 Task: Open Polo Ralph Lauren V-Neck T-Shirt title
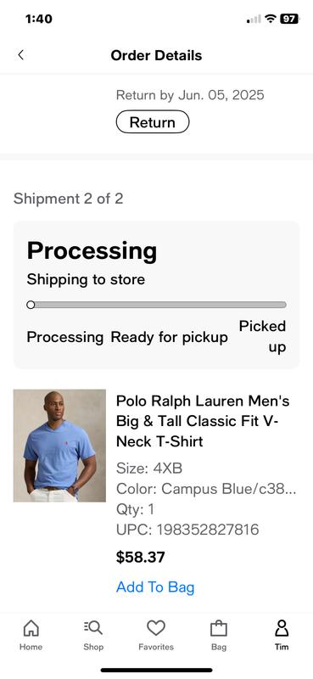coord(203,421)
